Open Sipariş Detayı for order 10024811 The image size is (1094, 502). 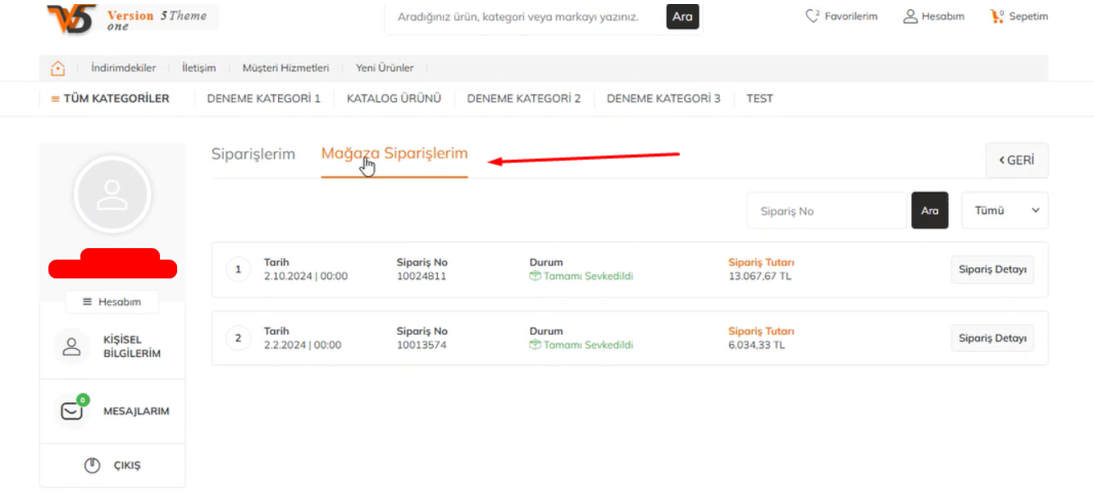pos(992,269)
